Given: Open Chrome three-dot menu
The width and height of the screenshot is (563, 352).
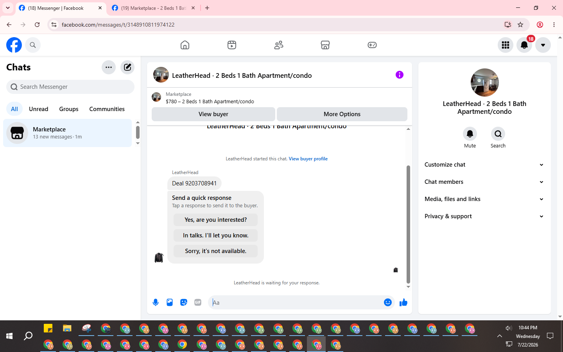Looking at the screenshot, I should click(x=554, y=25).
